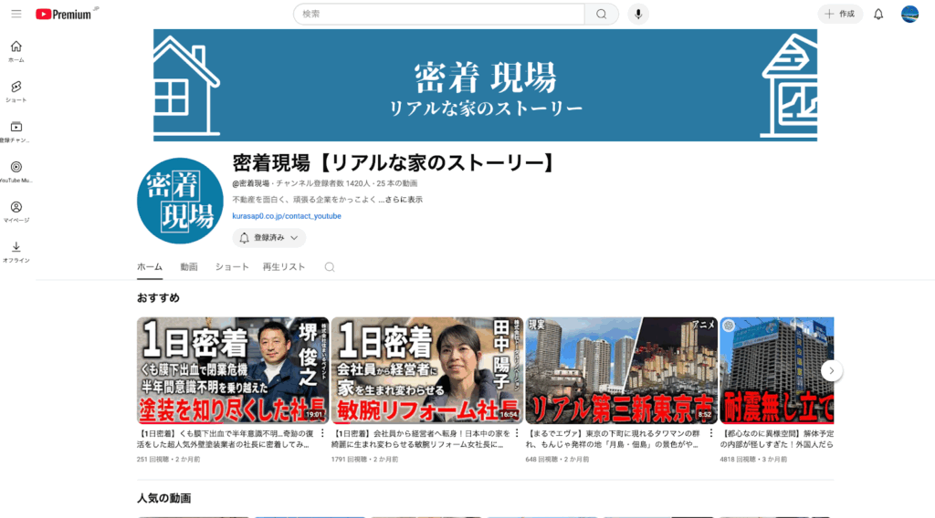Open オフライン downloads in sidebar
The width and height of the screenshot is (935, 518).
[x=16, y=252]
